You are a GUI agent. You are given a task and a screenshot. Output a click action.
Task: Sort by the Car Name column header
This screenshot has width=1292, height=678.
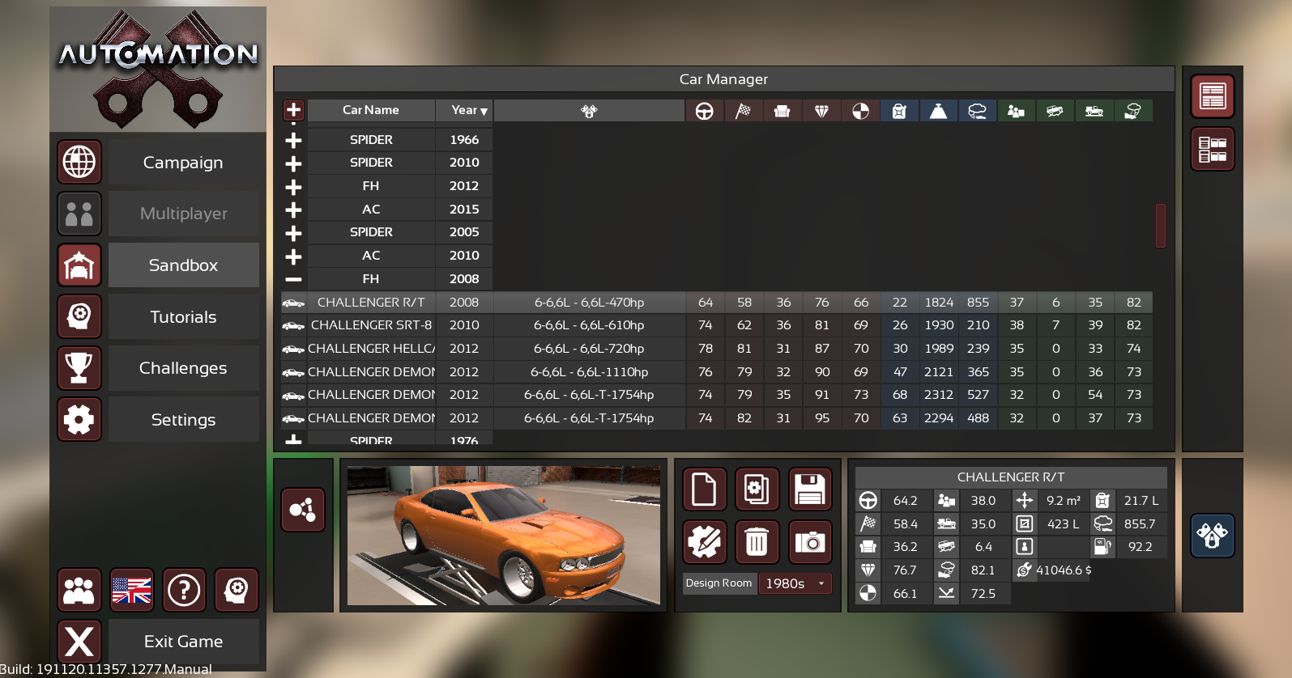click(371, 111)
